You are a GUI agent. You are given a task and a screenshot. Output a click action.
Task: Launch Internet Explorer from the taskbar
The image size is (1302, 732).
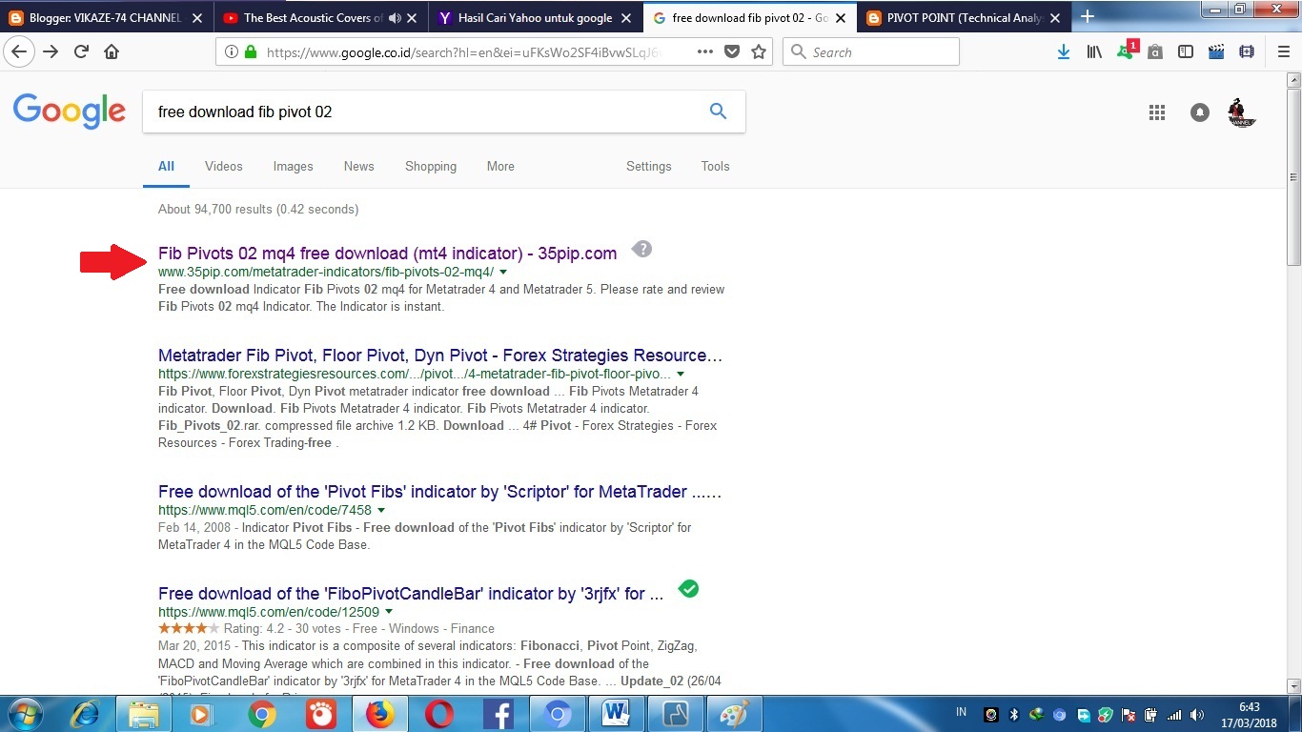click(86, 714)
